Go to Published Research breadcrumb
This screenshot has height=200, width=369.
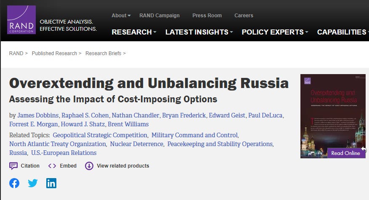54,53
